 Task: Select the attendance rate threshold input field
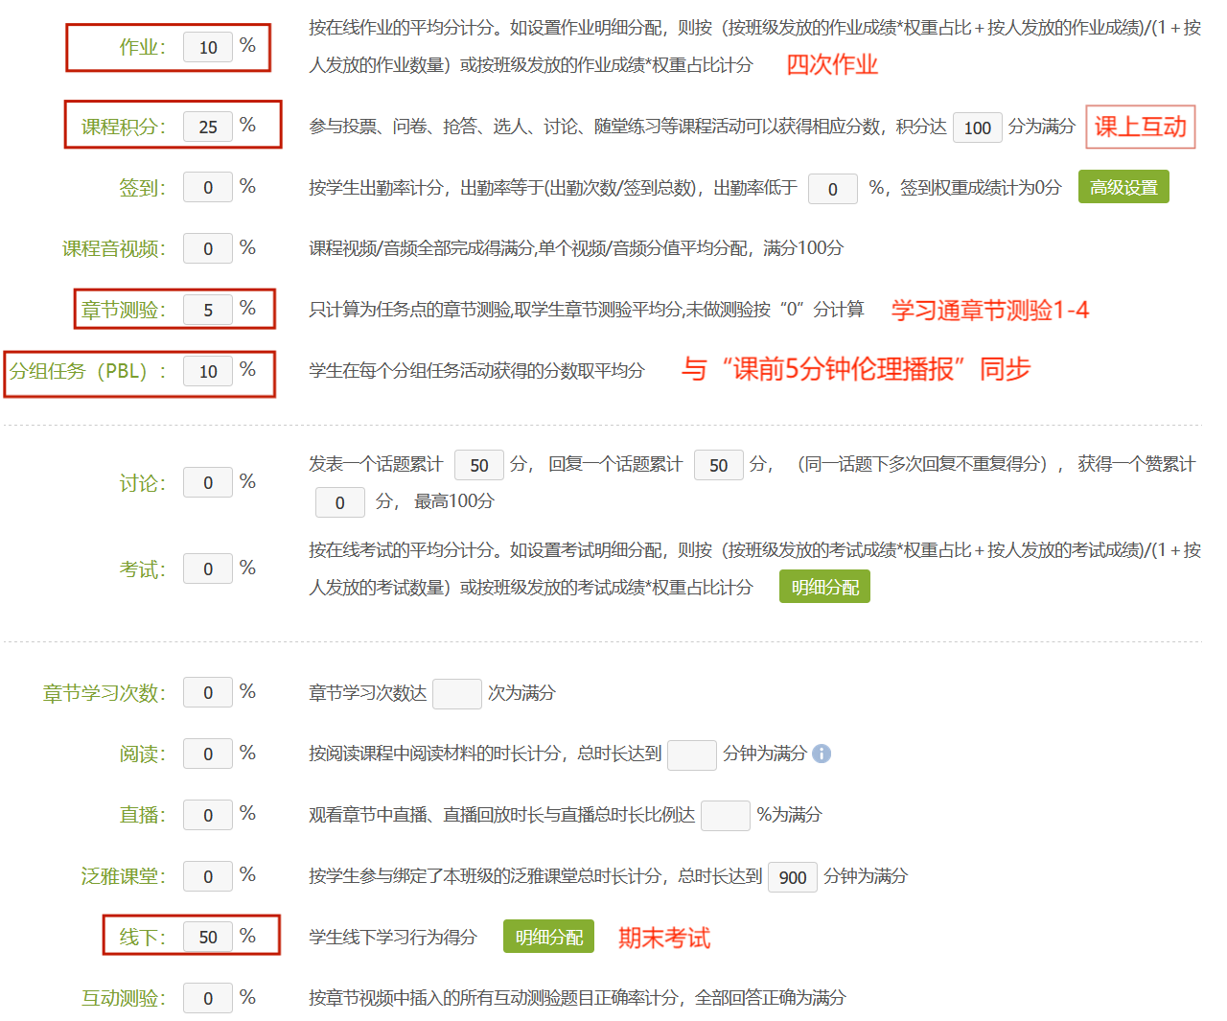point(832,189)
